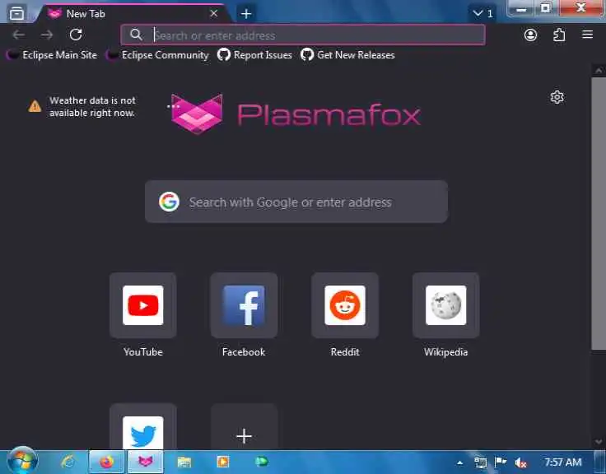This screenshot has width=606, height=474.
Task: Open the account profile icon
Action: click(x=530, y=35)
